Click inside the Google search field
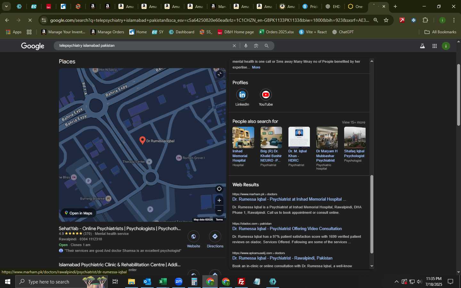This screenshot has height=288, width=461. 144,46
